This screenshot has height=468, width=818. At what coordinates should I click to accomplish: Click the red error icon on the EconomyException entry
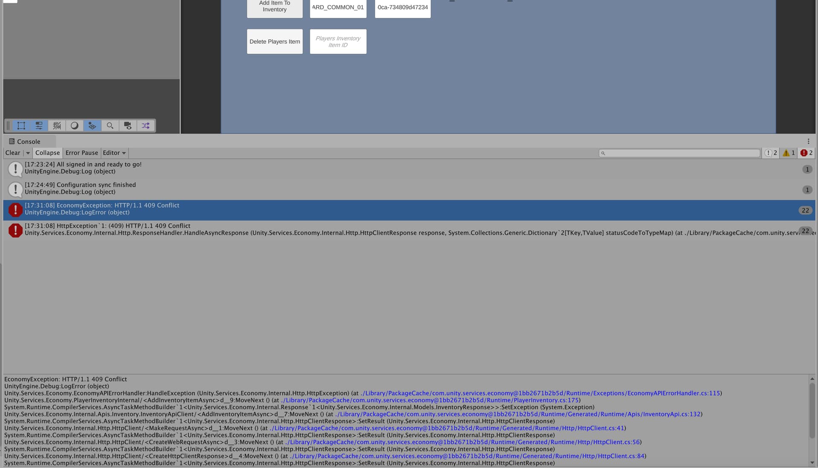15,210
